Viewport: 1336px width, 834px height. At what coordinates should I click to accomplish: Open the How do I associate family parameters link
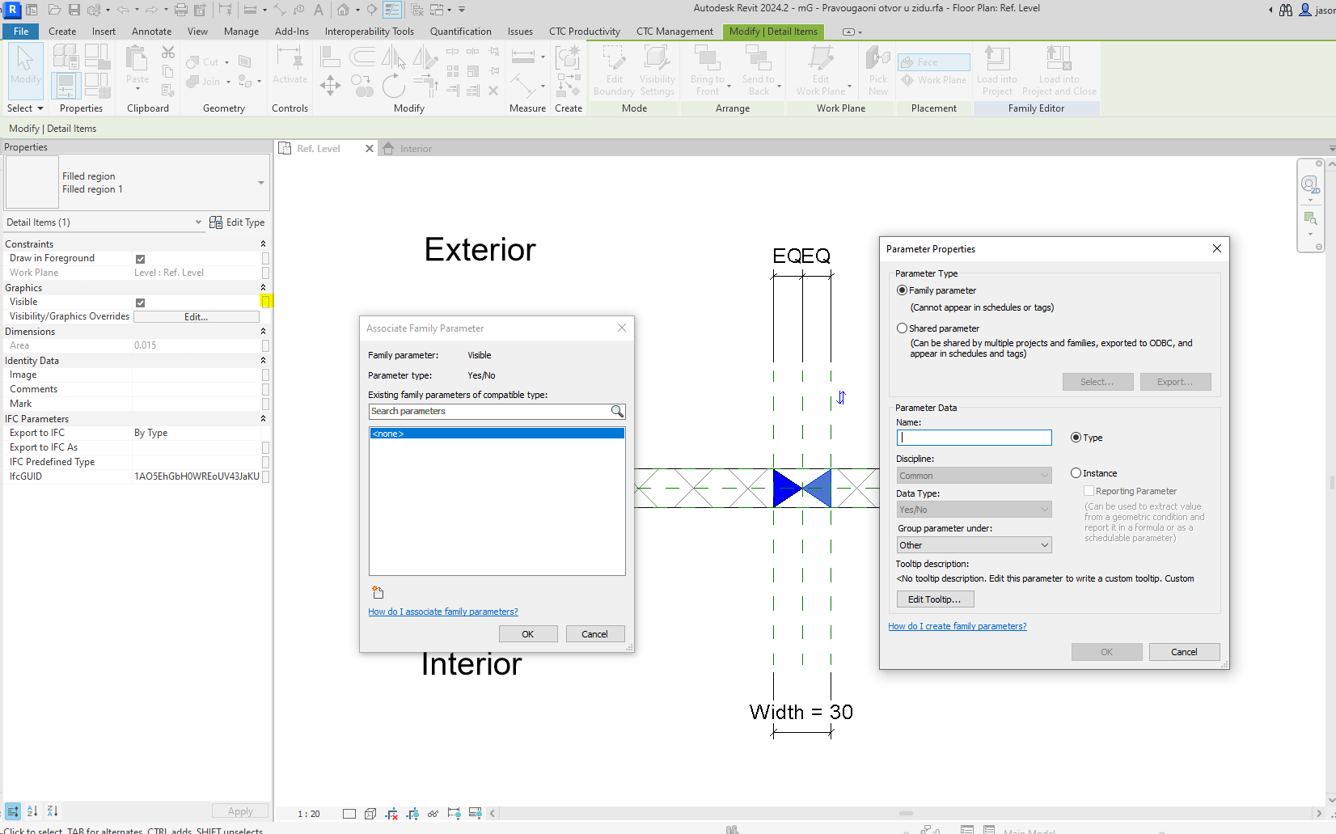(x=442, y=612)
